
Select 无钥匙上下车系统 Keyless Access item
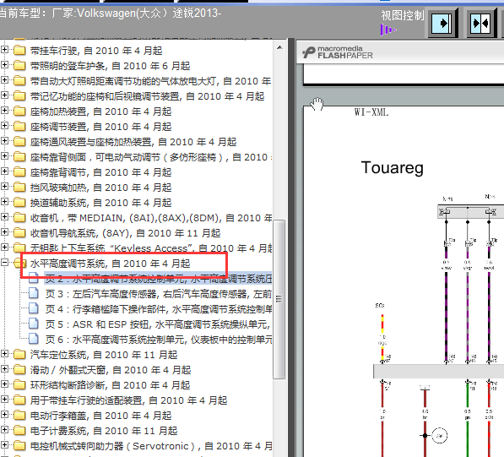(x=151, y=248)
